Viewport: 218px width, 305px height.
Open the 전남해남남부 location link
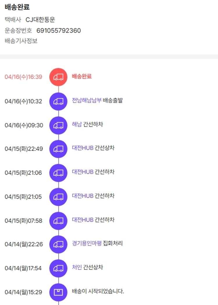click(87, 101)
